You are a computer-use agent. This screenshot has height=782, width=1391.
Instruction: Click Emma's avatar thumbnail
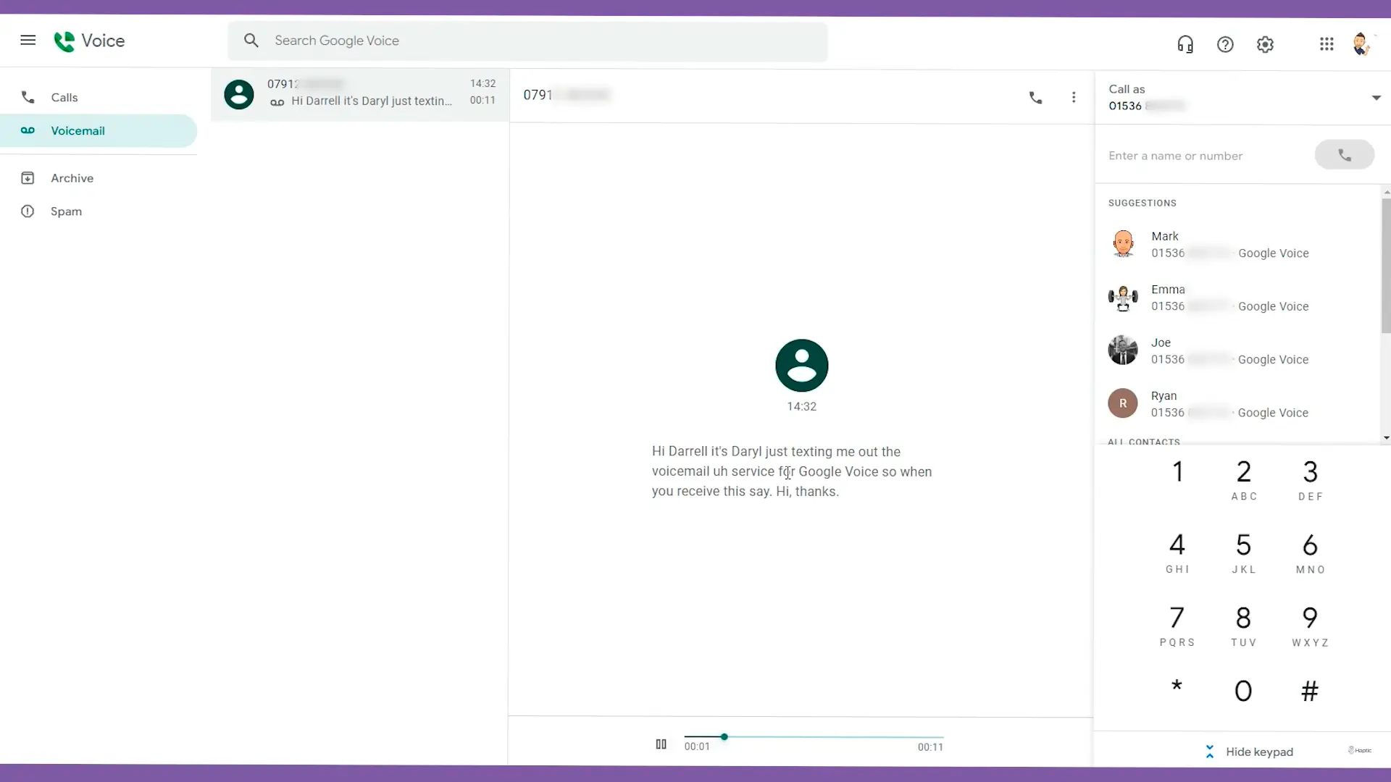1123,298
